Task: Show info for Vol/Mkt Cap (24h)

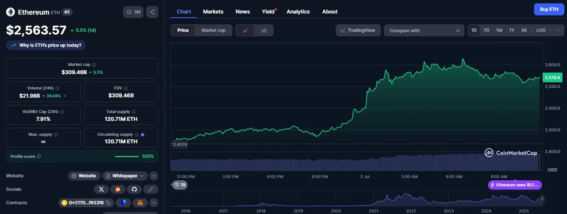Action: (62, 112)
